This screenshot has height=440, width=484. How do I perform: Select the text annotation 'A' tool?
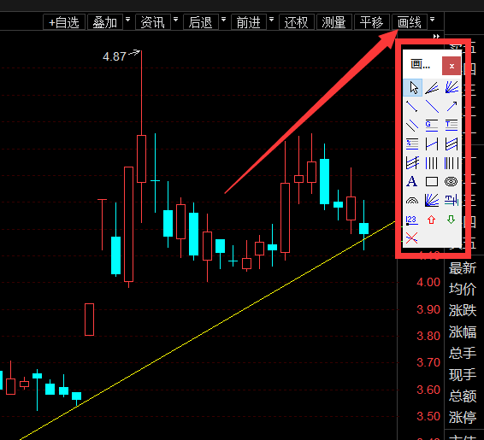[x=412, y=182]
